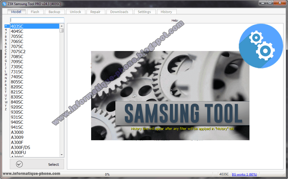This screenshot has width=288, height=179.
Task: Click the model list scroll down arrow
Action: (62, 155)
